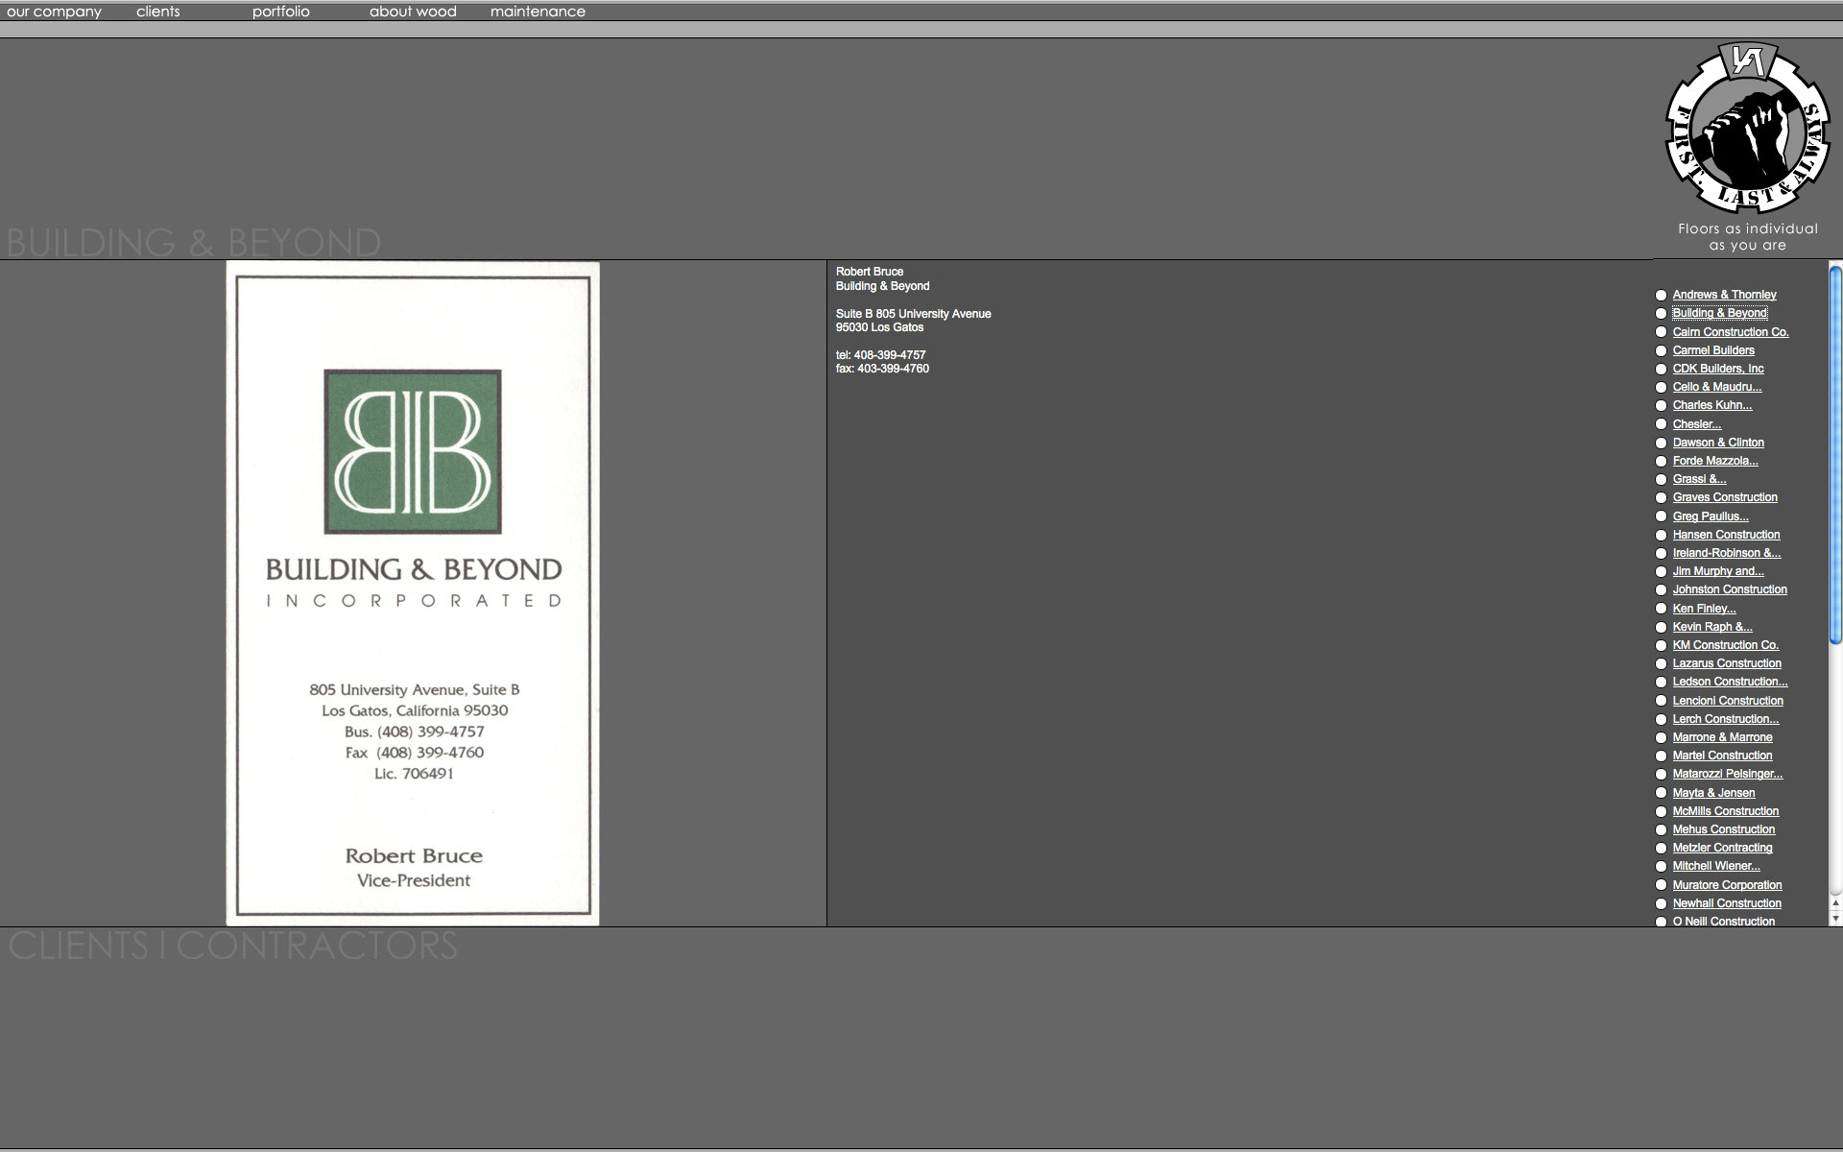Open the Forde Mazzola... link
Screen dimensions: 1843x1152
pyautogui.click(x=1715, y=461)
